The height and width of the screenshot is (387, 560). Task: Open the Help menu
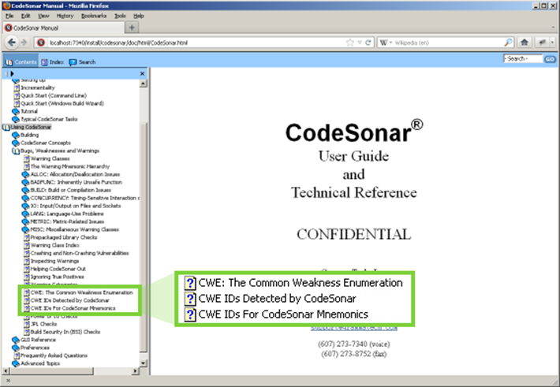[x=139, y=16]
